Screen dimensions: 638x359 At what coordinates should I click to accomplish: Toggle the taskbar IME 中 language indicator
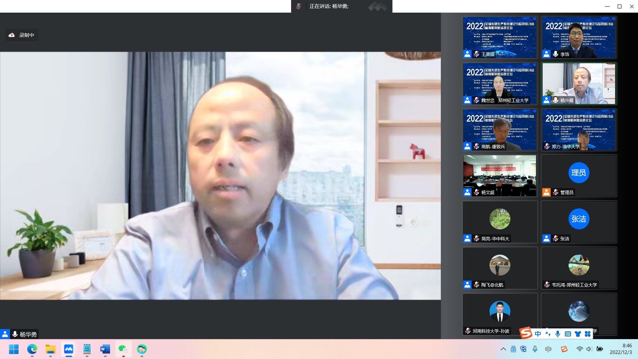[x=548, y=349]
